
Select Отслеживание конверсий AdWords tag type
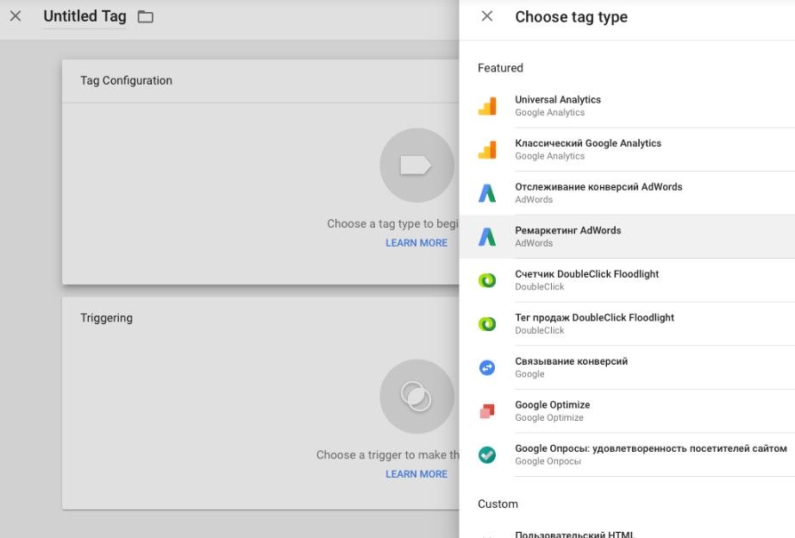coord(598,187)
